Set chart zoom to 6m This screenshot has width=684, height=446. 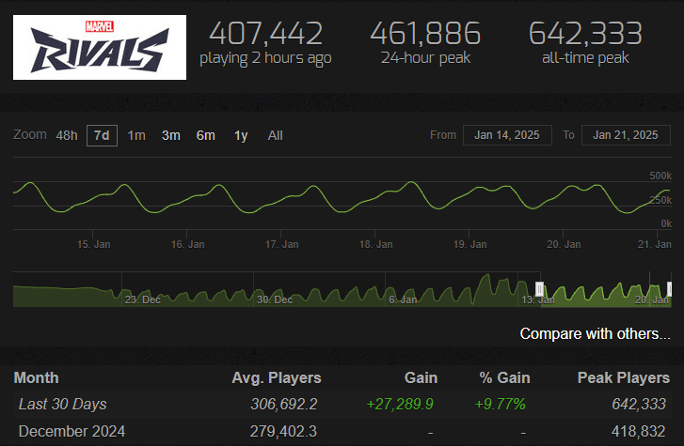click(205, 135)
